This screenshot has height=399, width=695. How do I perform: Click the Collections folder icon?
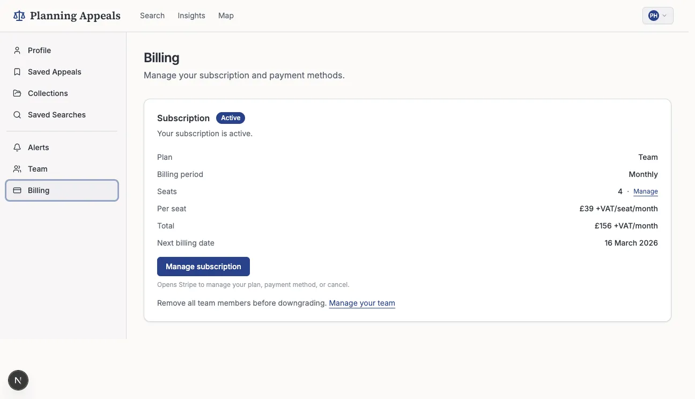pyautogui.click(x=17, y=93)
